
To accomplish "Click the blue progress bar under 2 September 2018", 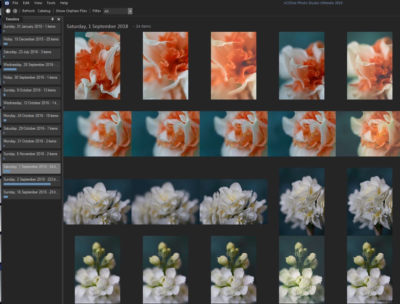I will tap(27, 184).
